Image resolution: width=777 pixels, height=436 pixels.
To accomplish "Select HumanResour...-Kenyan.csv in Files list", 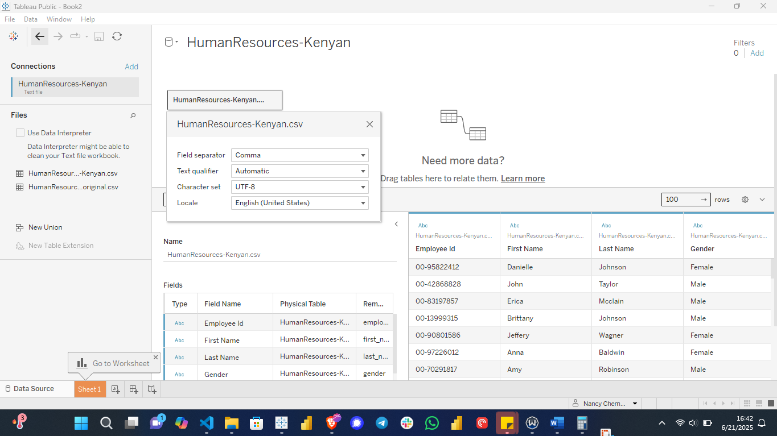I will click(x=73, y=173).
